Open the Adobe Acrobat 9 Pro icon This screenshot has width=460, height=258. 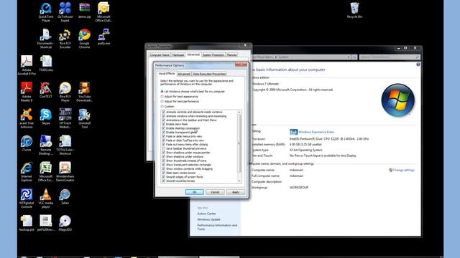pyautogui.click(x=27, y=65)
